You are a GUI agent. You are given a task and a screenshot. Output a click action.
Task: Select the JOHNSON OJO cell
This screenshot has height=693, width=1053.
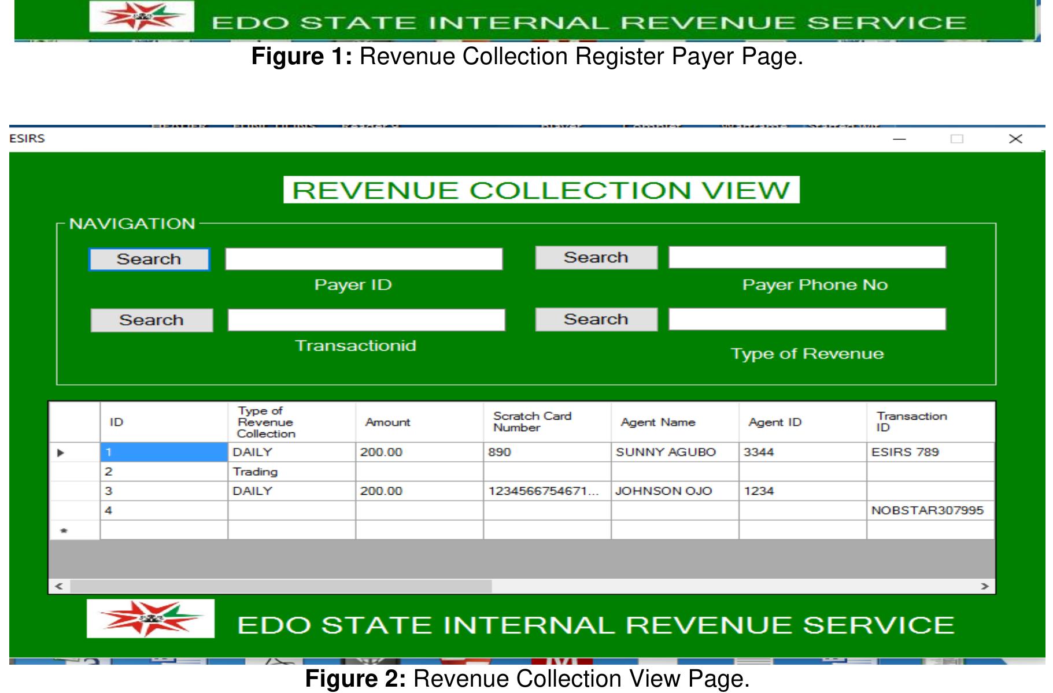[675, 491]
